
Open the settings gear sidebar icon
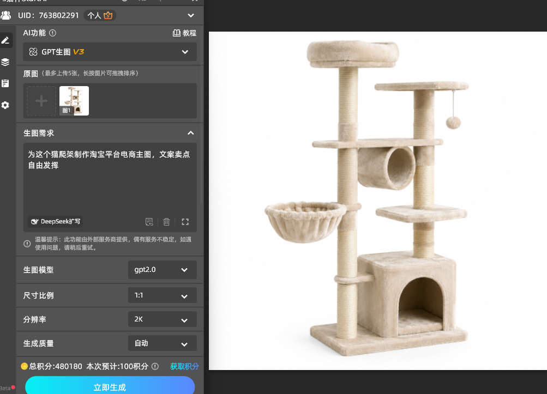coord(5,105)
